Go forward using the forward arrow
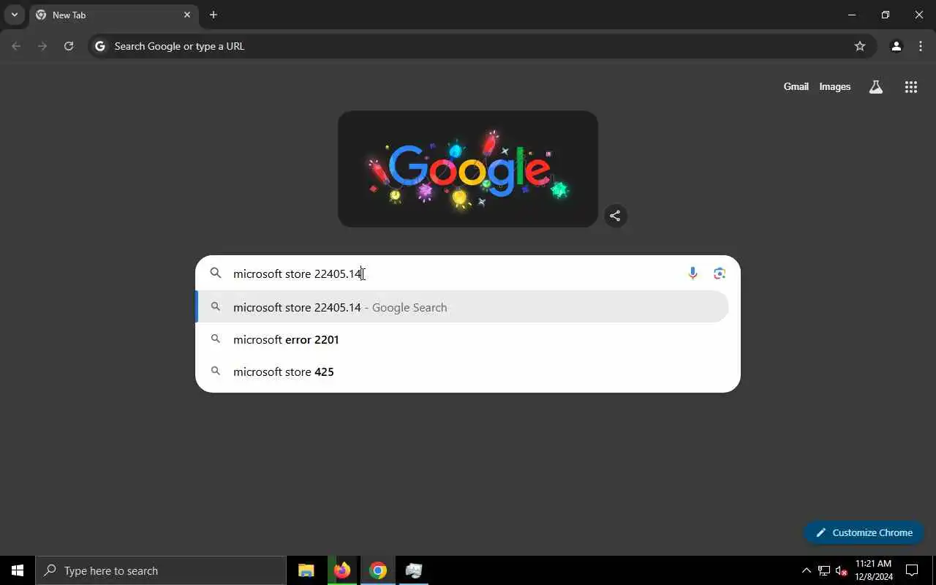The image size is (936, 585). [x=42, y=46]
